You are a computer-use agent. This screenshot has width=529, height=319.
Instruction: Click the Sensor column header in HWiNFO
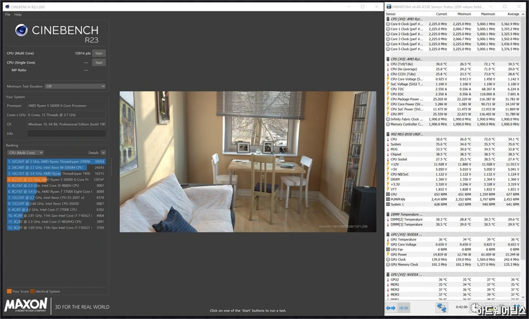click(391, 14)
